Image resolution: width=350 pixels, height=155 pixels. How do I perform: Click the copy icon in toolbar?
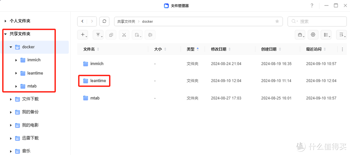(111, 35)
